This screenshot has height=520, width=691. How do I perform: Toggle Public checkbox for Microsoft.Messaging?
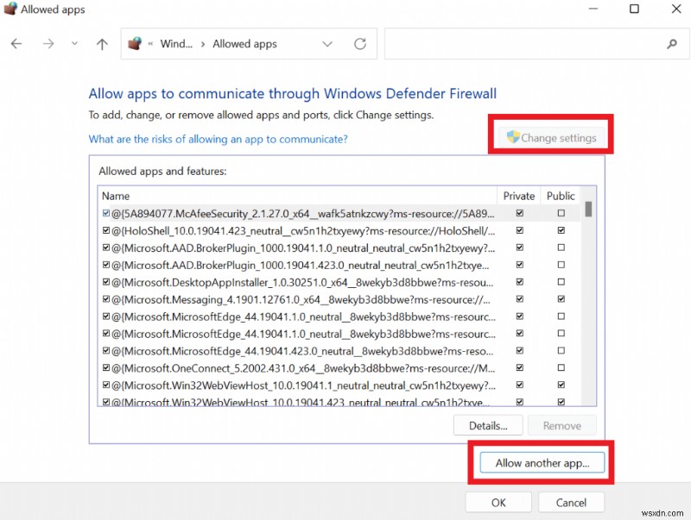561,298
